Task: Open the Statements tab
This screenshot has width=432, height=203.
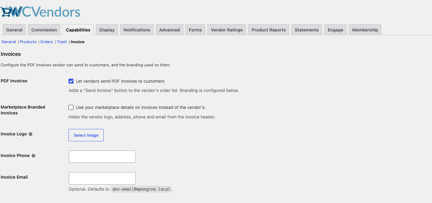Action: point(306,30)
